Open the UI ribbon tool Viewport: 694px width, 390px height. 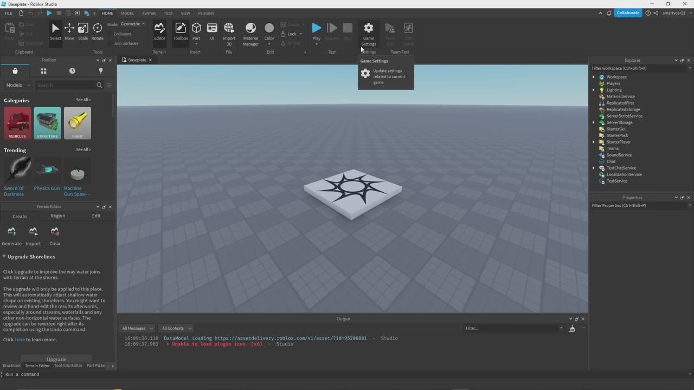click(x=212, y=32)
